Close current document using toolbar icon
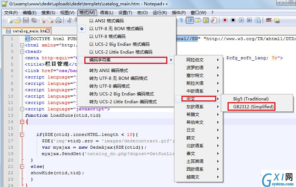The width and height of the screenshot is (296, 187). 42,20
